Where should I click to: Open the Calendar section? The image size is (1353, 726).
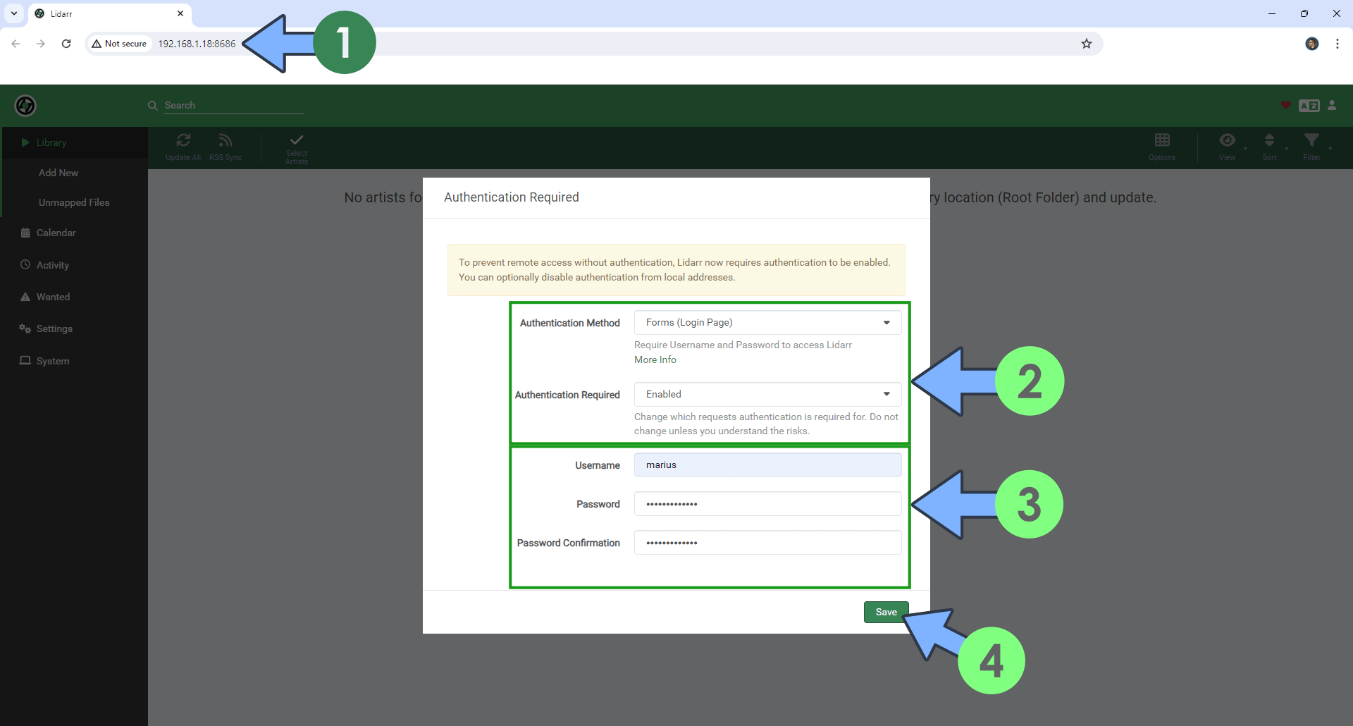tap(56, 233)
